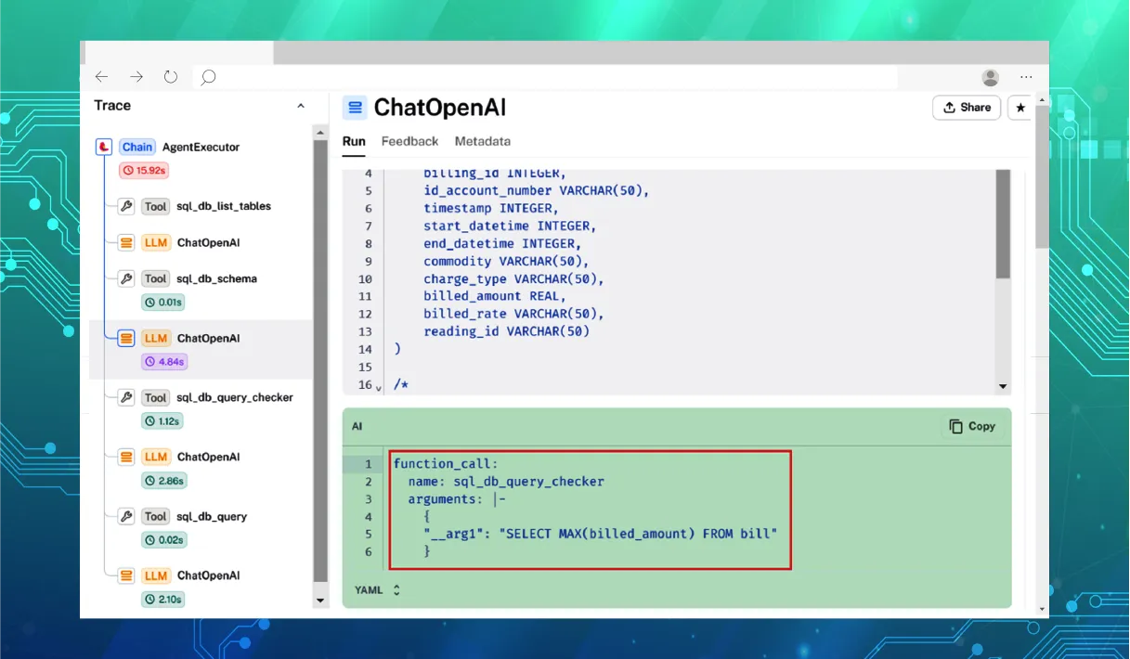Screen dimensions: 1130x659
Task: Open the Feedback tab
Action: [x=409, y=141]
